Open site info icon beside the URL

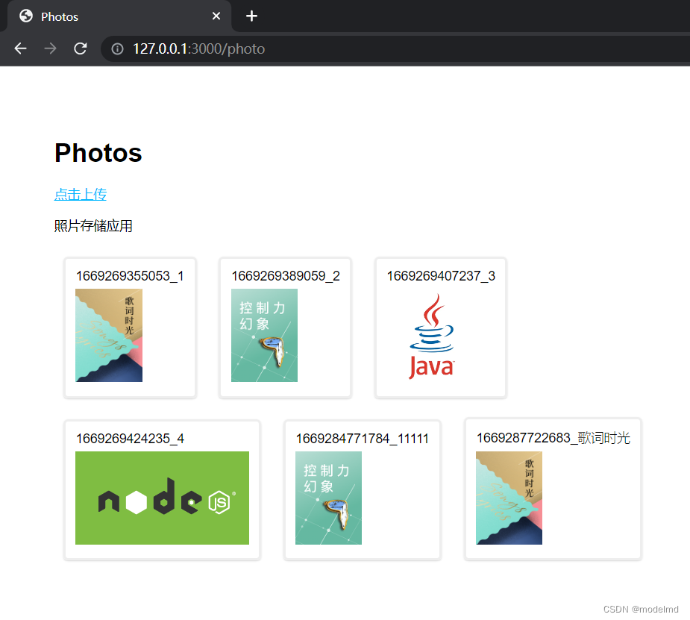point(117,48)
